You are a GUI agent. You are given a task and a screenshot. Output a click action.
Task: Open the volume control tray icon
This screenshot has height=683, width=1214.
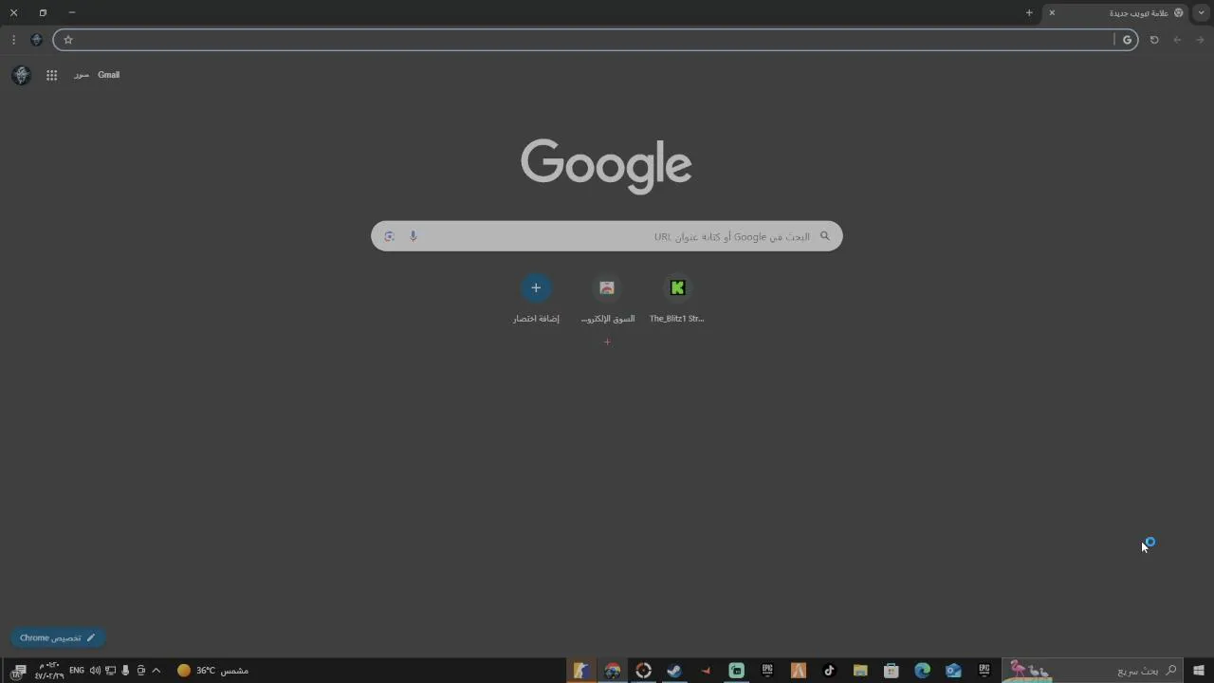click(95, 671)
